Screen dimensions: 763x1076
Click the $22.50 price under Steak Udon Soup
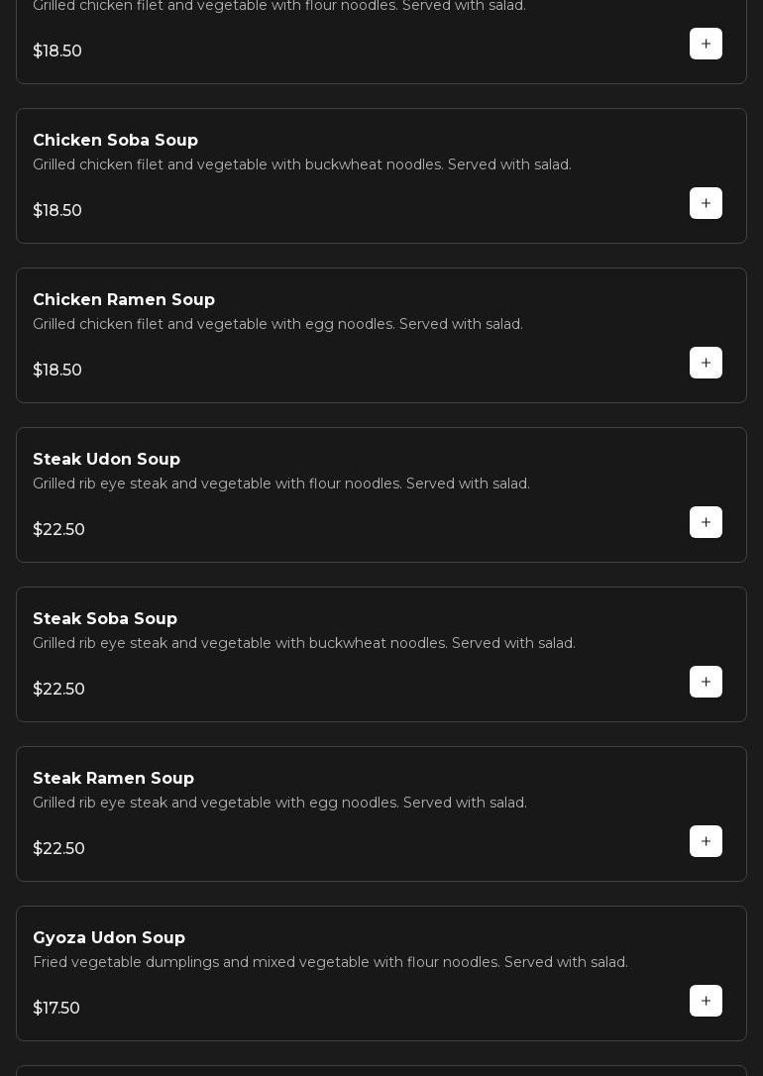[x=58, y=529]
